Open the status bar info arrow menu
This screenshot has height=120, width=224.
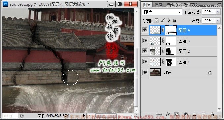click(x=84, y=115)
